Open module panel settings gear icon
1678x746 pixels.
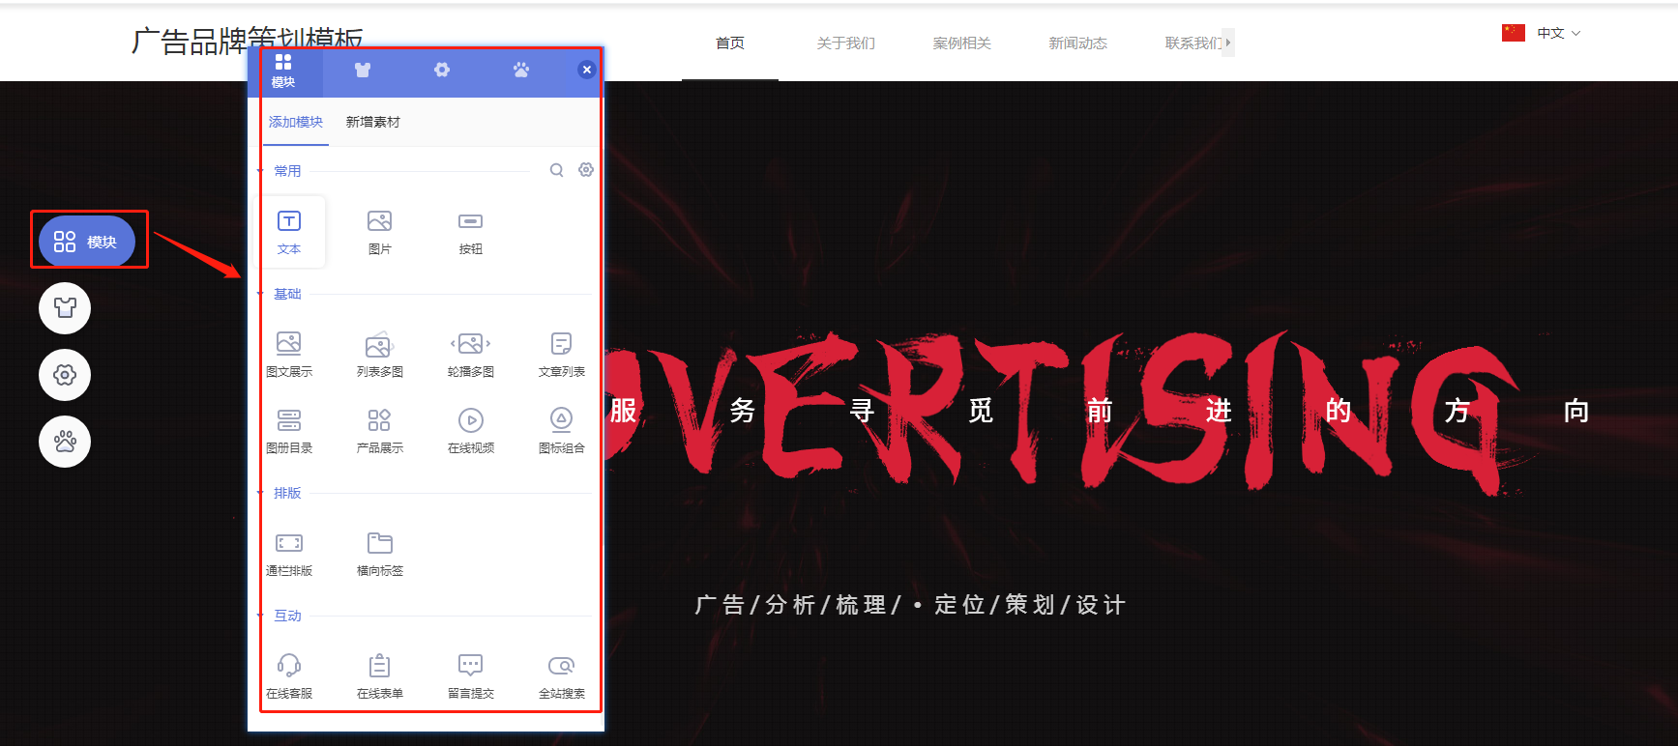pyautogui.click(x=586, y=170)
